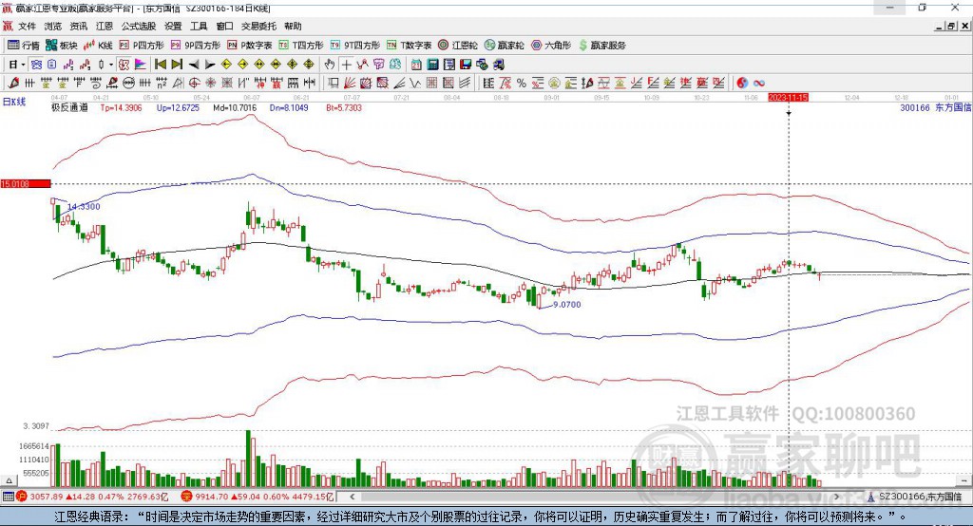
Task: Open the calculator tool icon
Action: coord(433,65)
